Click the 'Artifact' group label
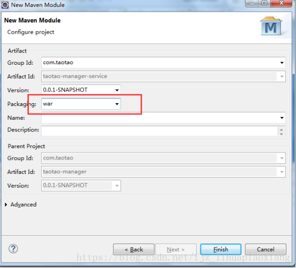The height and width of the screenshot is (268, 296). coord(17,51)
